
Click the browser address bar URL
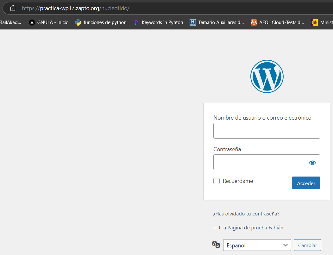click(76, 8)
